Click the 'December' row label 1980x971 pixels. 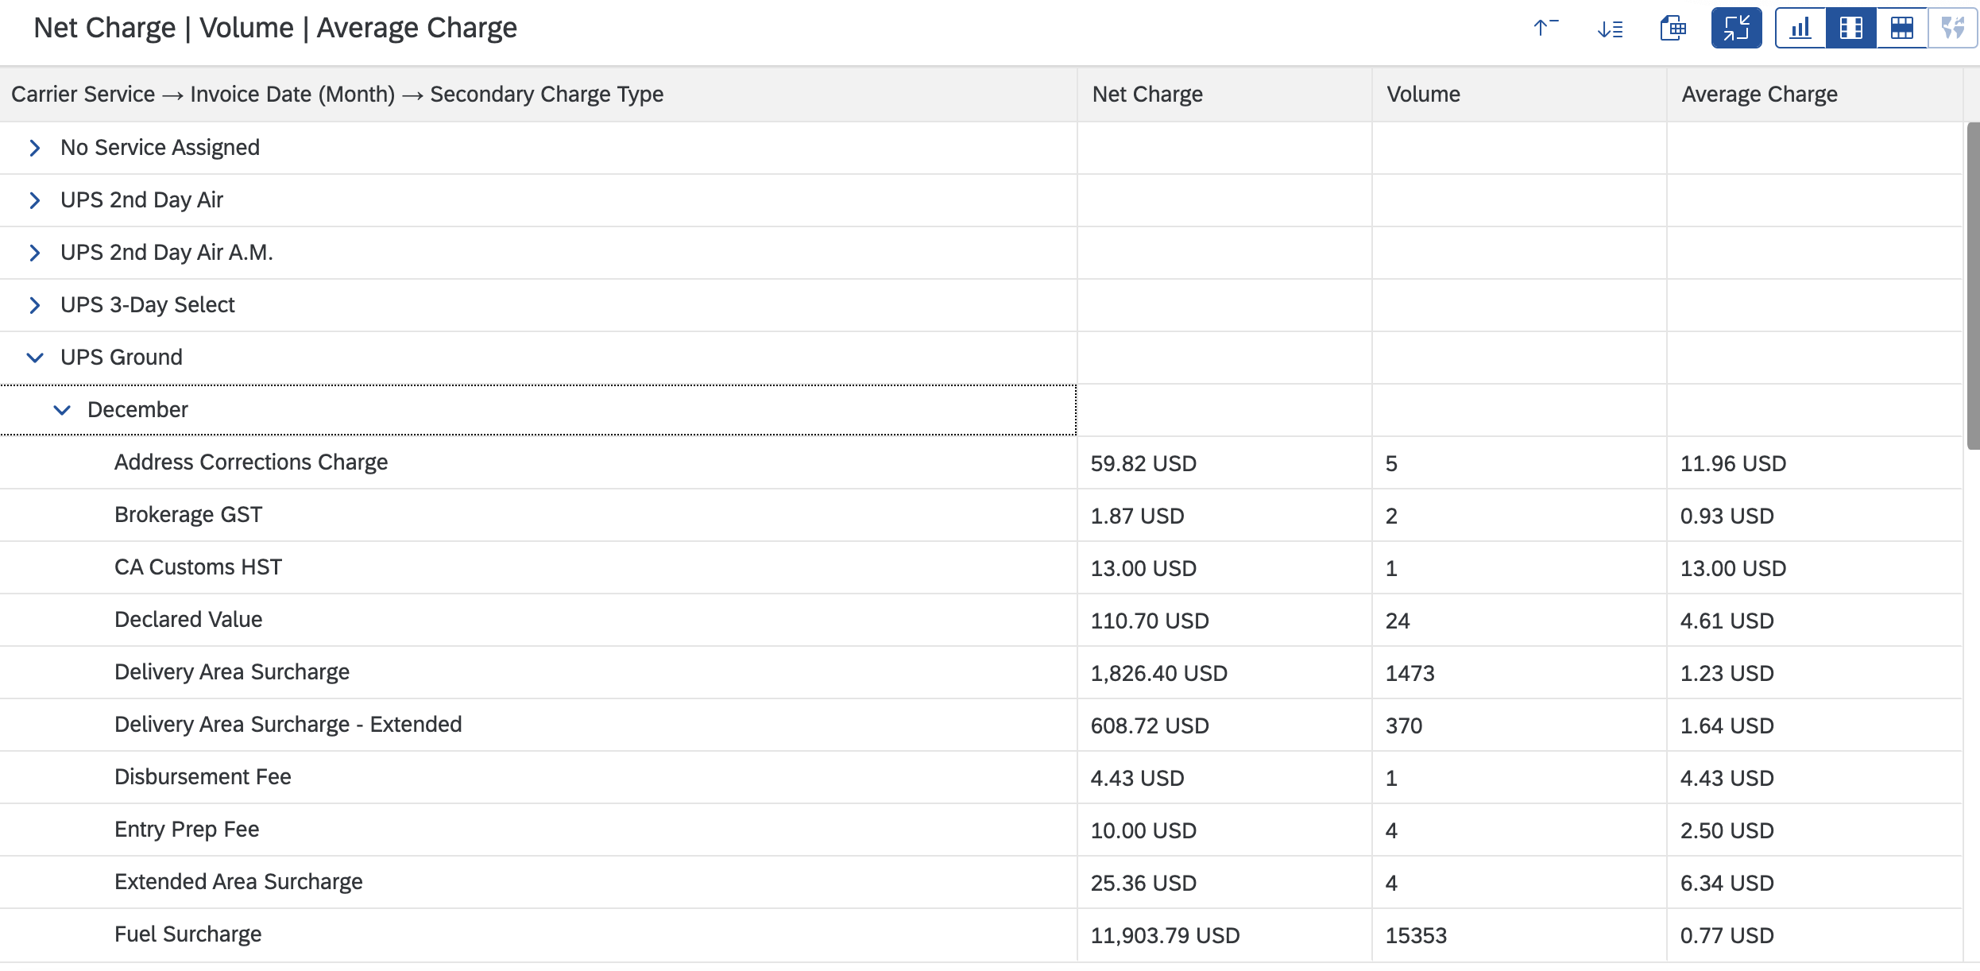[137, 410]
